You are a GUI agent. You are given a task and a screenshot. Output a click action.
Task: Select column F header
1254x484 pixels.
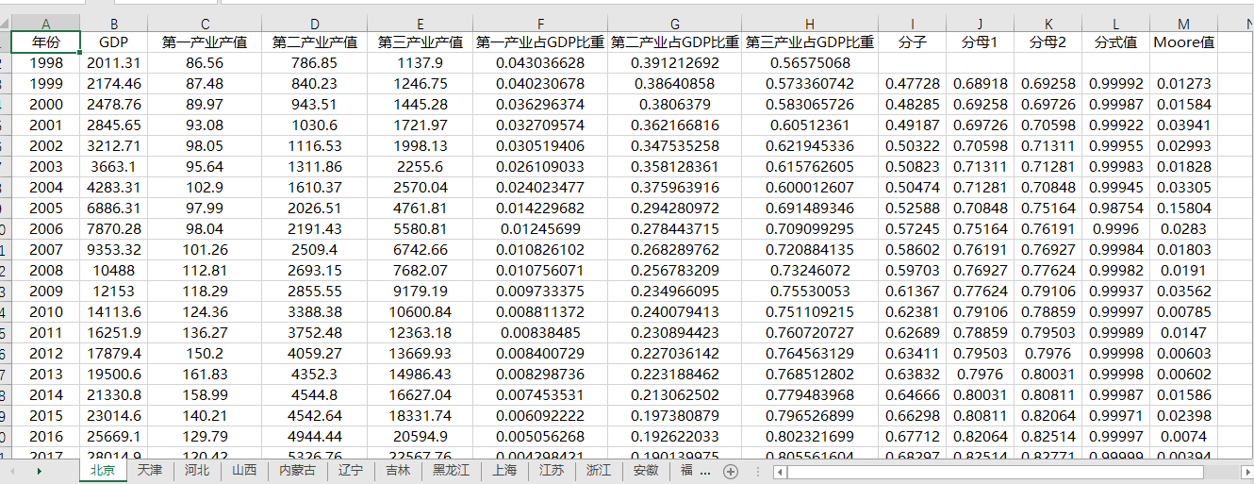coord(540,24)
